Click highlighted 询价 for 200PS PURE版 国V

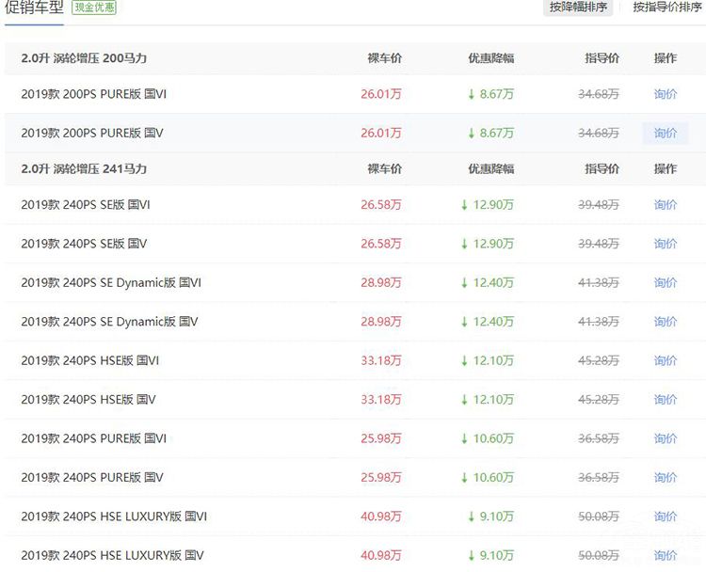pyautogui.click(x=666, y=134)
